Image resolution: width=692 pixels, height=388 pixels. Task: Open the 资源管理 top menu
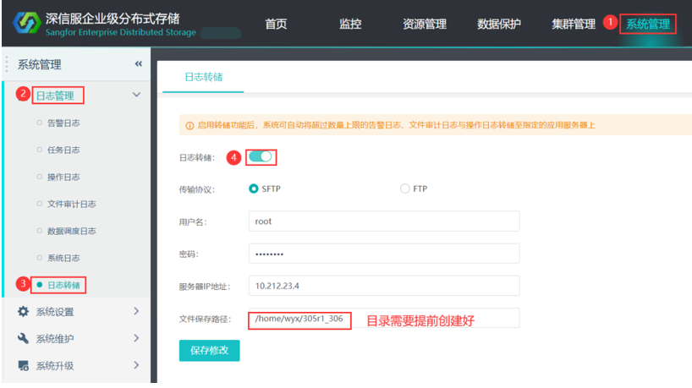[425, 24]
